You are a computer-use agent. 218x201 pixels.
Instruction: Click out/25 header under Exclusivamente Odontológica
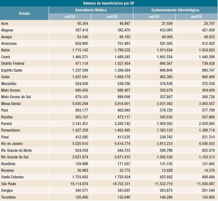[x=196, y=17]
